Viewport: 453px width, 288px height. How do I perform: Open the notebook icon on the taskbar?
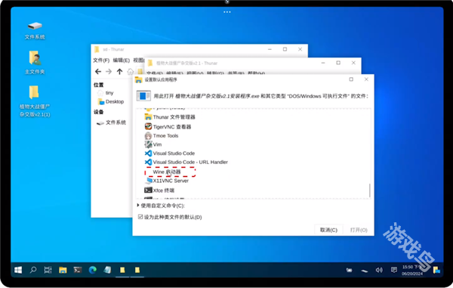coord(107,270)
